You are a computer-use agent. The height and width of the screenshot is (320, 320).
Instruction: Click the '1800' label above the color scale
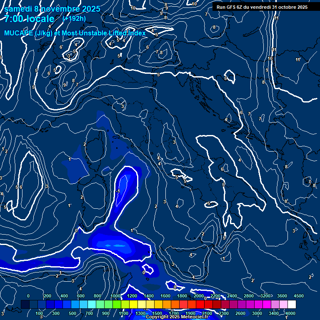pyautogui.click(x=182, y=296)
